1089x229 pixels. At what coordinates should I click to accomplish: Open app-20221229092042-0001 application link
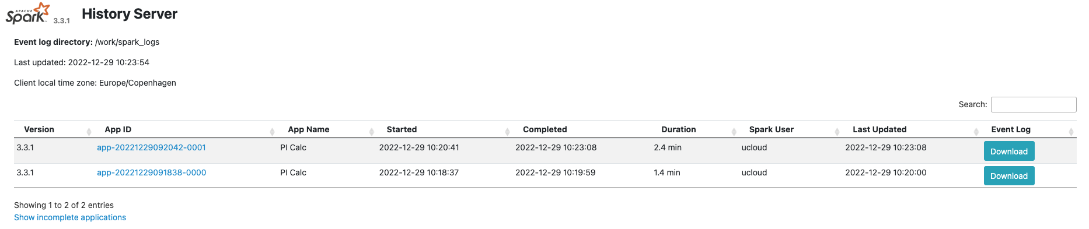(x=151, y=147)
